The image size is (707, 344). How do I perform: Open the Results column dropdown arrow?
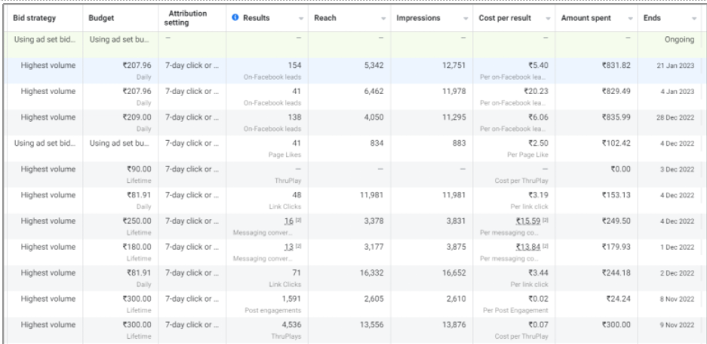[301, 17]
